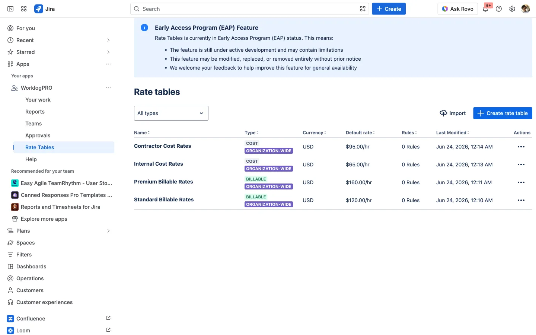Viewport: 536px width, 335px height.
Task: Click the search bar's app filter icon
Action: tap(363, 9)
